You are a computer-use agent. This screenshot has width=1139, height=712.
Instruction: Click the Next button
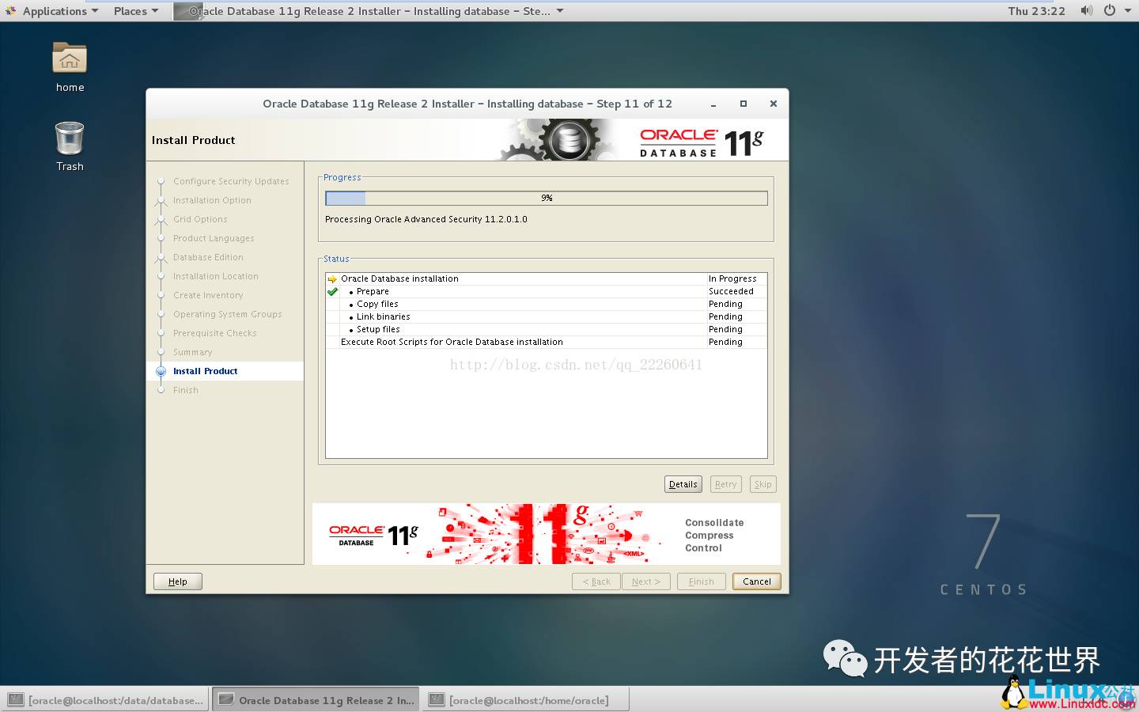pos(646,581)
